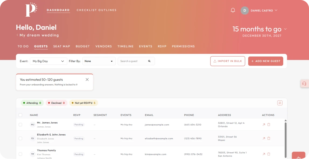Click MJ initials avatar
The width and height of the screenshot is (309, 159).
(x=33, y=125)
